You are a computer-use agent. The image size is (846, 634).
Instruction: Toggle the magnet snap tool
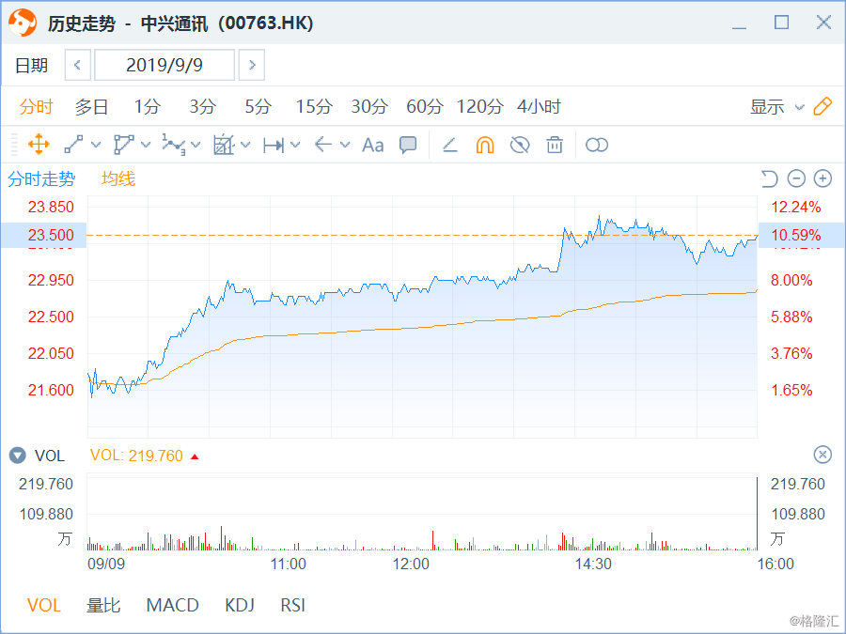[484, 145]
